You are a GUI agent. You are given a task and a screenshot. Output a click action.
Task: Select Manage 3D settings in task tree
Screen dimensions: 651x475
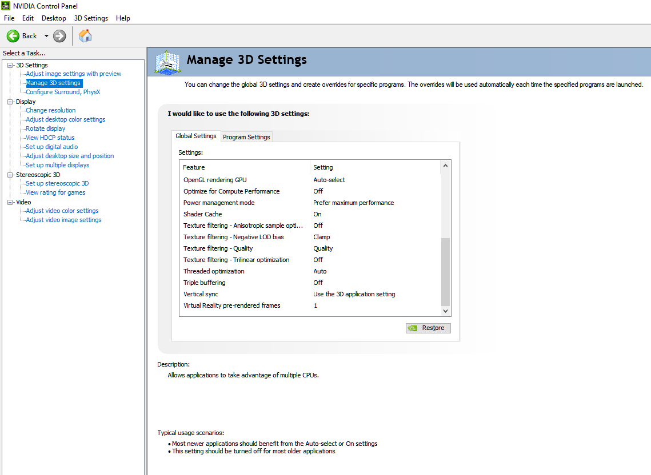(x=54, y=83)
